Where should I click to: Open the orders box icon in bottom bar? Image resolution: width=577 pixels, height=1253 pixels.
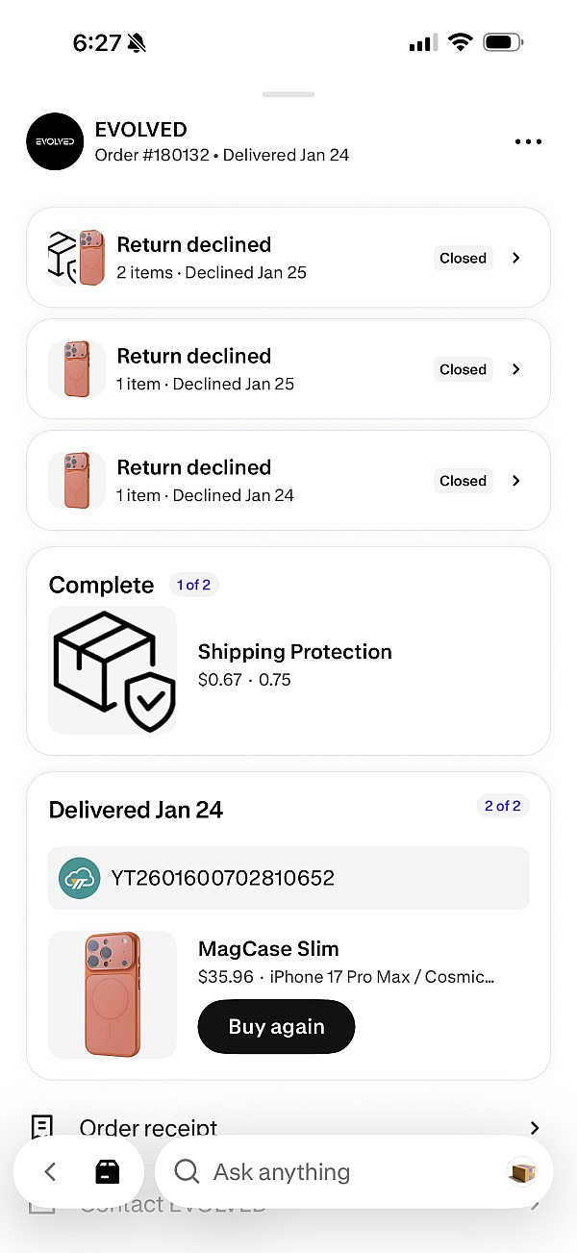[108, 1171]
